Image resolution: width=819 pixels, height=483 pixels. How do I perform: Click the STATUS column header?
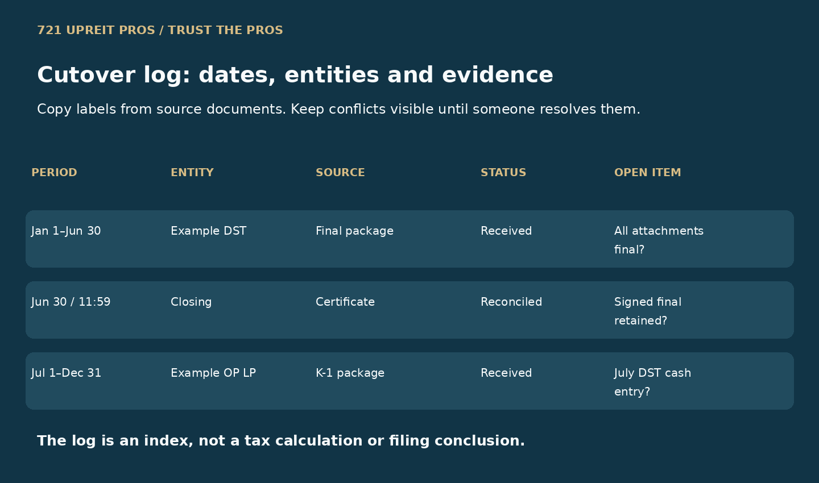click(503, 173)
